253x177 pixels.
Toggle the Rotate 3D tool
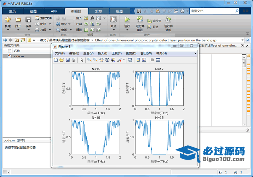tap(107, 60)
